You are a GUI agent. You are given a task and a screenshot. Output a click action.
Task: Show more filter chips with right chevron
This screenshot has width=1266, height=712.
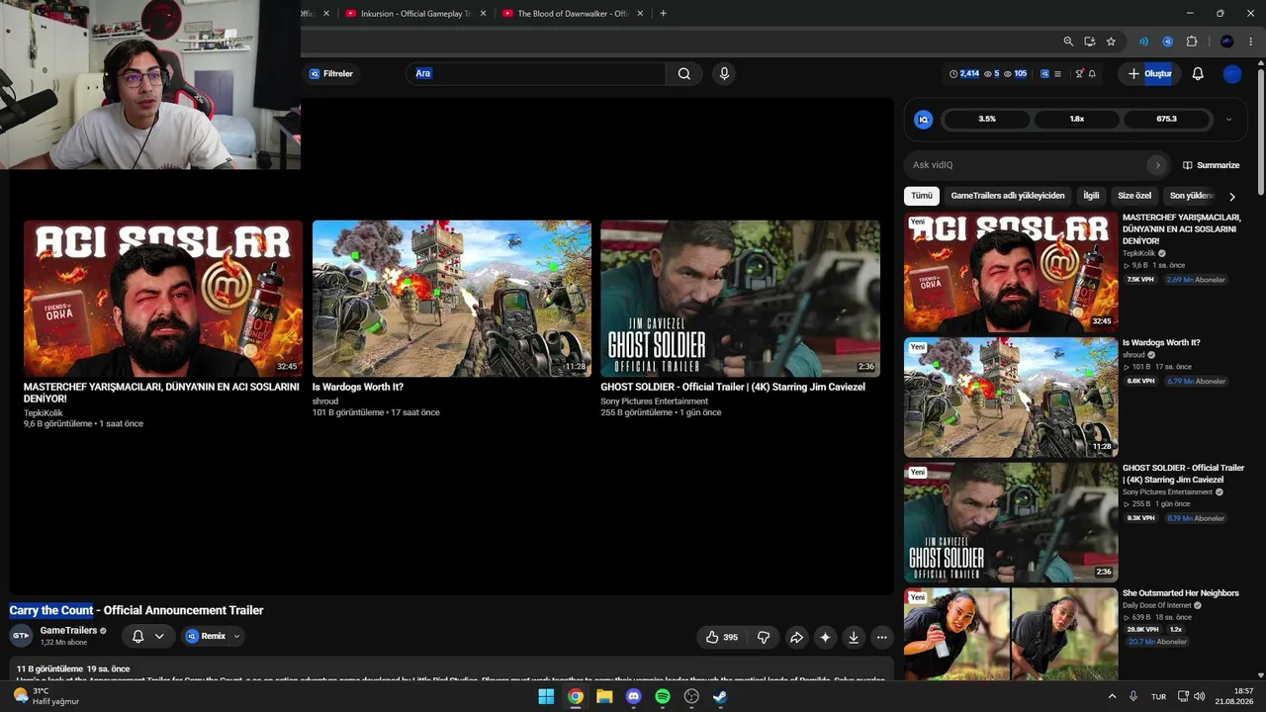pos(1232,196)
